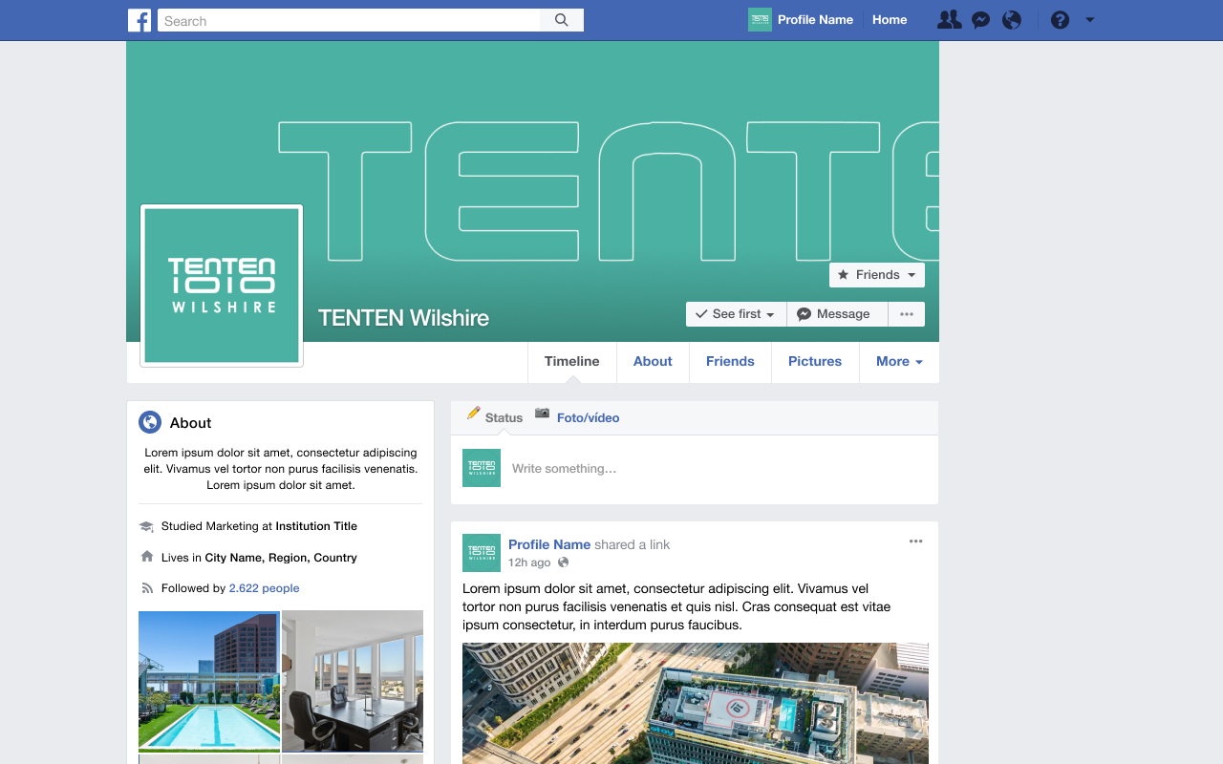Screen dimensions: 1223x764
Task: Open account menu dropdown arrow in top bar
Action: [x=1090, y=20]
